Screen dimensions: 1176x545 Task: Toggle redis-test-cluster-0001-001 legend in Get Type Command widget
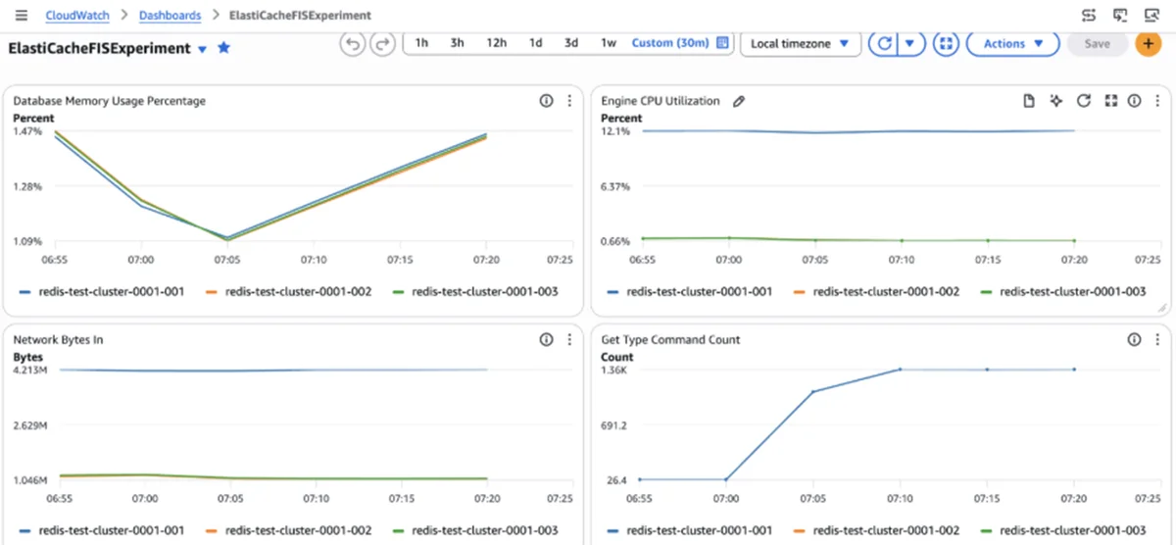tap(689, 530)
